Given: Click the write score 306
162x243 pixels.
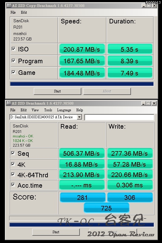Looking at the screenshot, I should 130,197.
